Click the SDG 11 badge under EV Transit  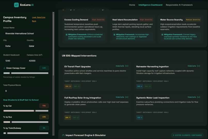coord(68,87)
